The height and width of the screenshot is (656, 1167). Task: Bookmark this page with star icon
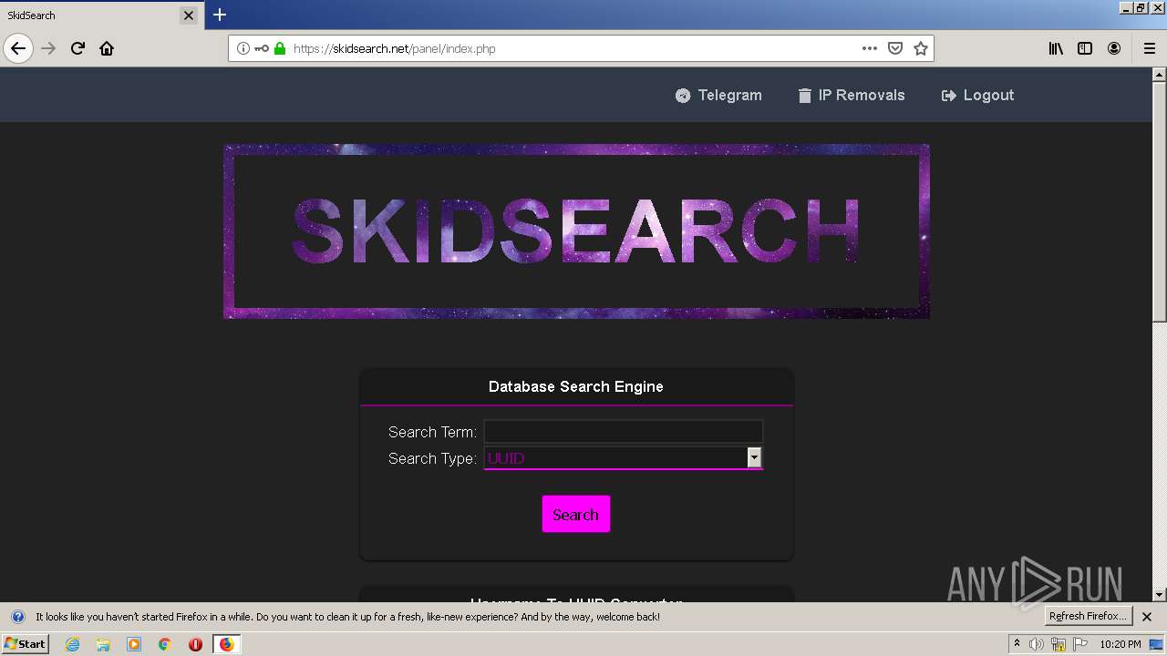pyautogui.click(x=921, y=48)
